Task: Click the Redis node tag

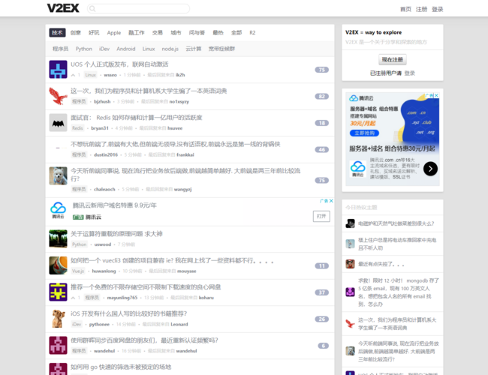Action: click(77, 128)
